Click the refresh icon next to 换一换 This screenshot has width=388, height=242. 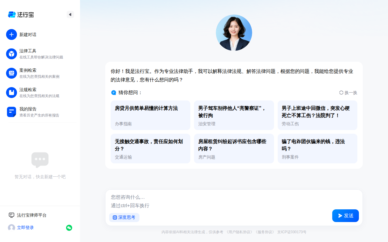[341, 93]
